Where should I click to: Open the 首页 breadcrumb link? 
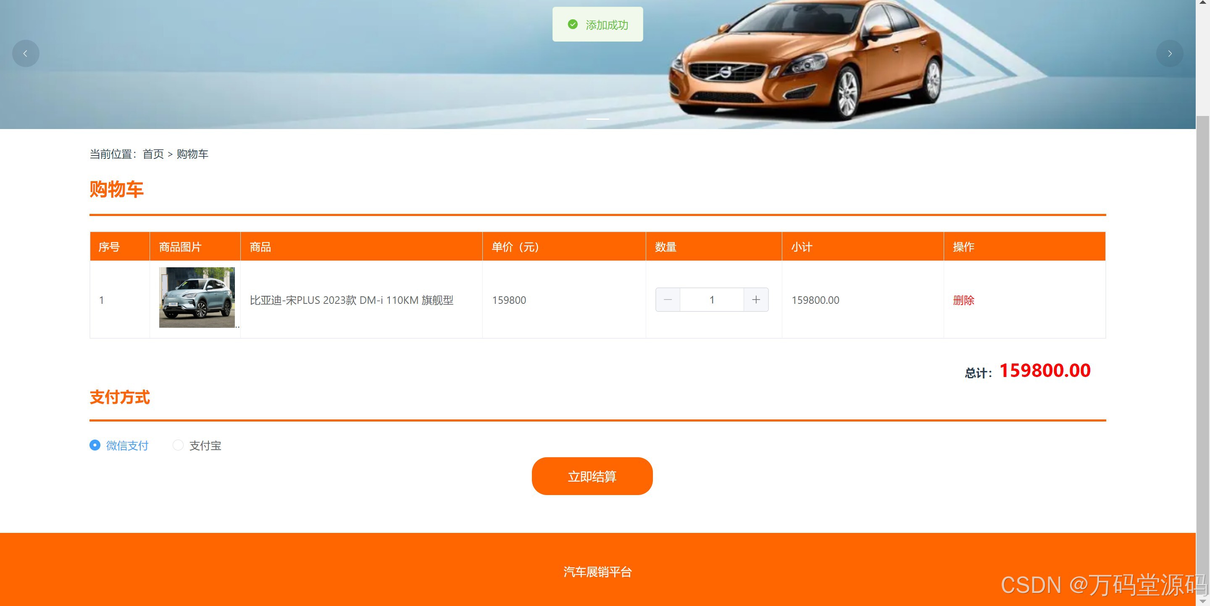[153, 154]
